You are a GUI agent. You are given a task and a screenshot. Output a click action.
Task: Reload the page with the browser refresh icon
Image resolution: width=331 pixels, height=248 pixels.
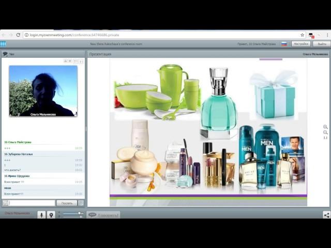pyautogui.click(x=18, y=35)
